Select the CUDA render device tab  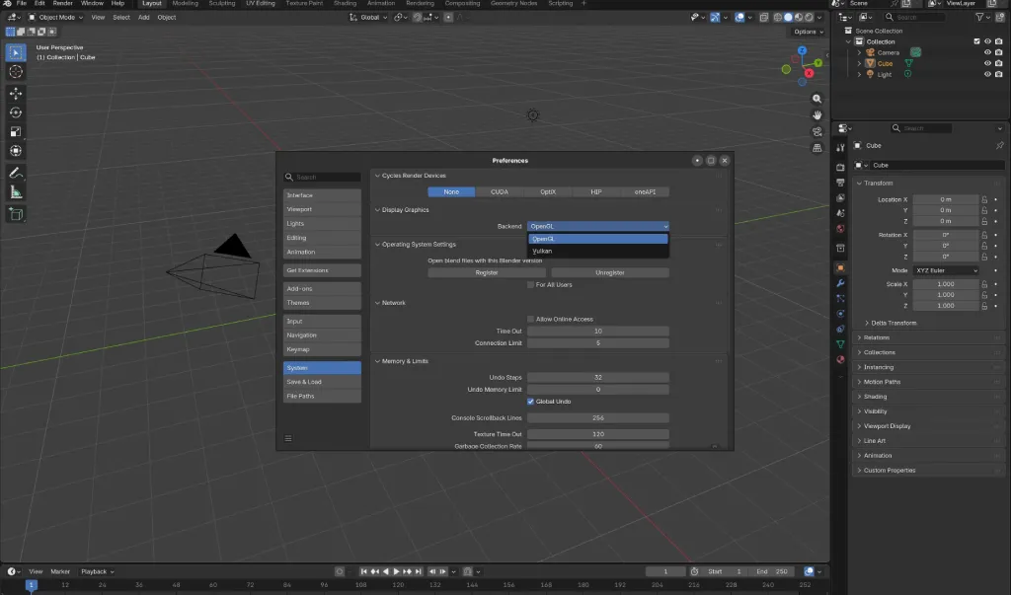[x=499, y=191]
